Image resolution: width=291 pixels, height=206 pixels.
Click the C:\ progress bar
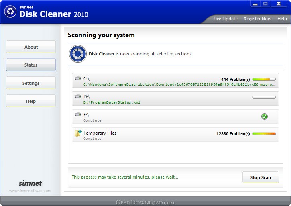click(x=264, y=80)
